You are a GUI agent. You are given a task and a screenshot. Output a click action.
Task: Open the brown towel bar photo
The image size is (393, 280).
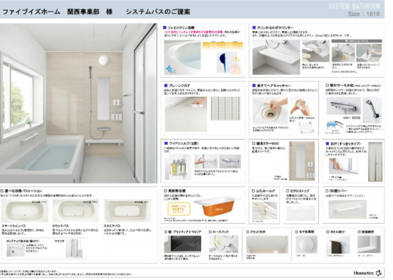(338, 245)
